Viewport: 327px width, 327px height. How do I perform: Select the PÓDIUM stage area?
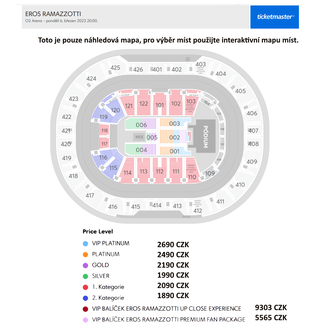206,136
